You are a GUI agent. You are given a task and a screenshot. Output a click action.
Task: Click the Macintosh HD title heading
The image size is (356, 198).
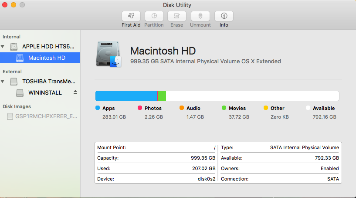pyautogui.click(x=163, y=51)
